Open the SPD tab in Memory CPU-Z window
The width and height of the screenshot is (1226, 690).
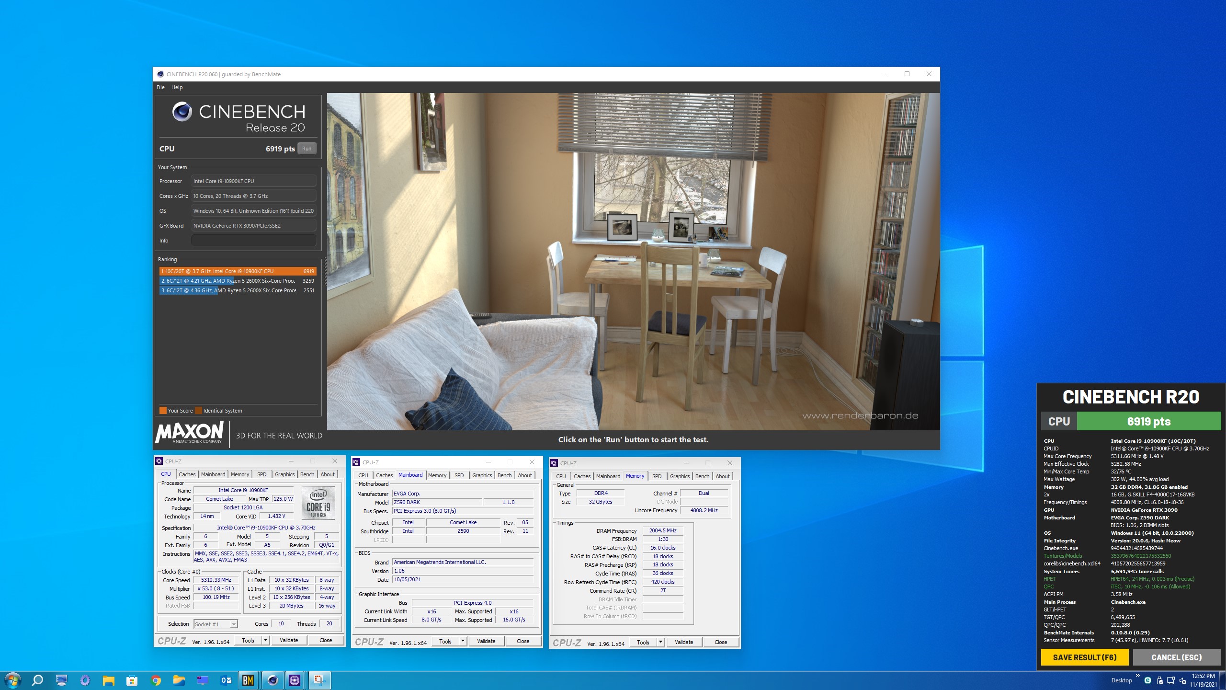click(x=657, y=476)
